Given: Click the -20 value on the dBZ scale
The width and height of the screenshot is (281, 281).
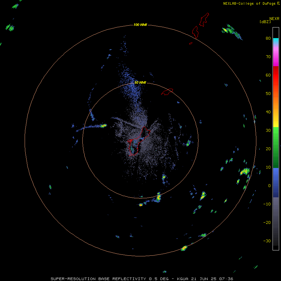Looking at the screenshot, I should (x=267, y=223).
